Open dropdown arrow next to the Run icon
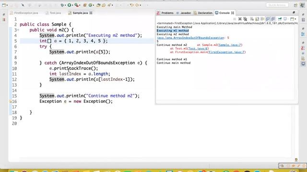 point(72,5)
